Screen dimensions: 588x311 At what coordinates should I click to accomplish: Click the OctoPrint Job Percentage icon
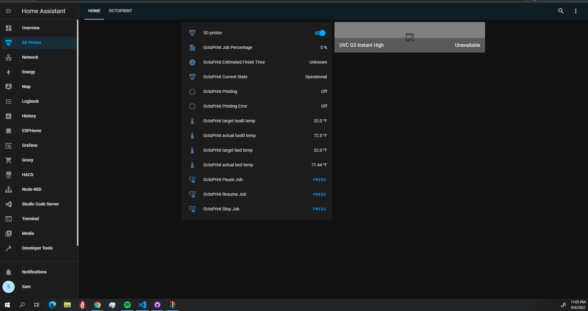[x=192, y=48]
